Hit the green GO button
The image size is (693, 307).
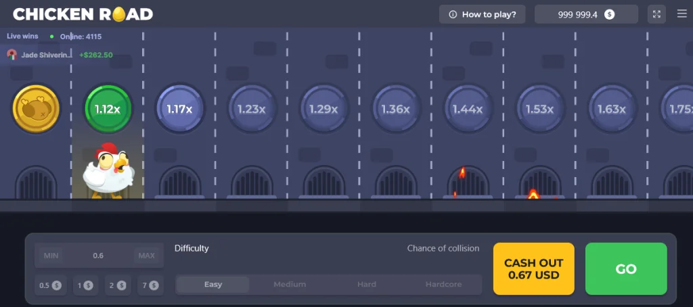pyautogui.click(x=626, y=268)
